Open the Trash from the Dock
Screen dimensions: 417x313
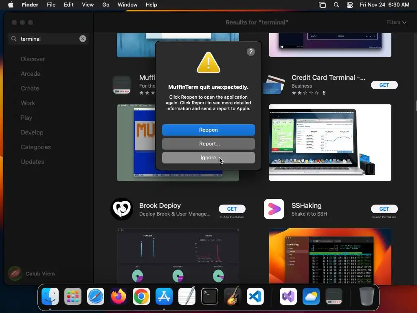[x=367, y=296]
